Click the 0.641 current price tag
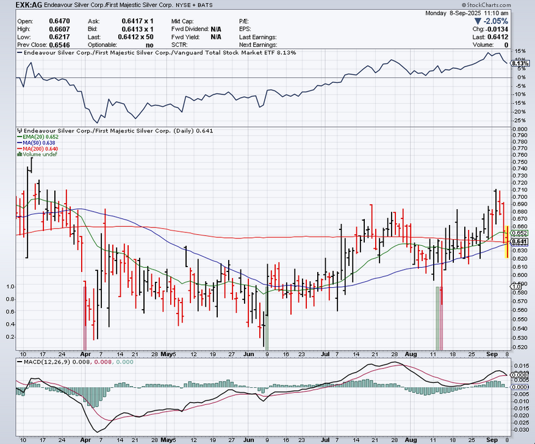535x444 pixels. click(520, 242)
